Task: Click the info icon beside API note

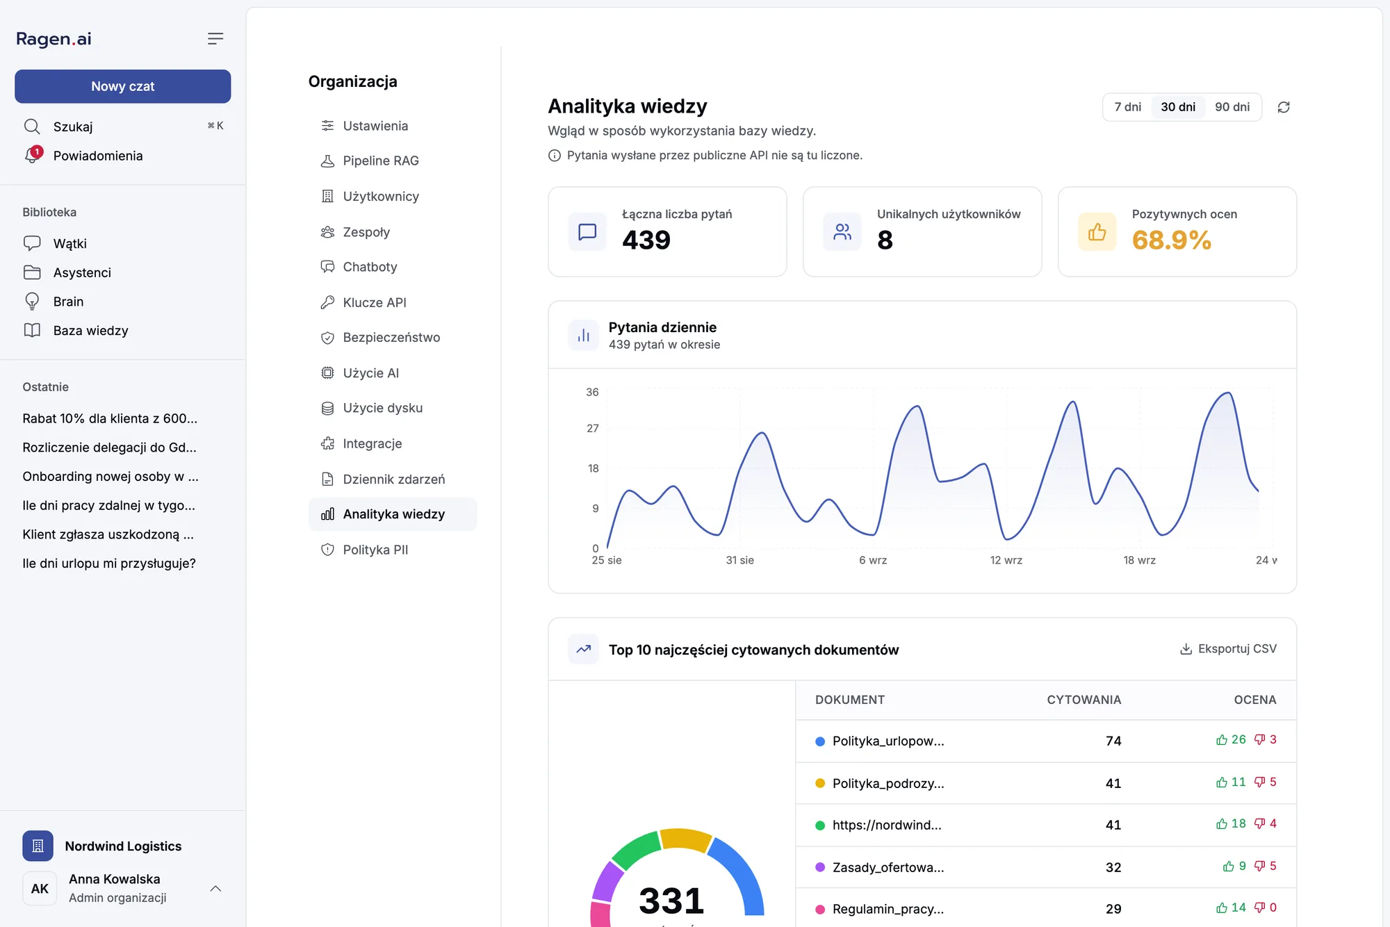Action: pyautogui.click(x=555, y=156)
